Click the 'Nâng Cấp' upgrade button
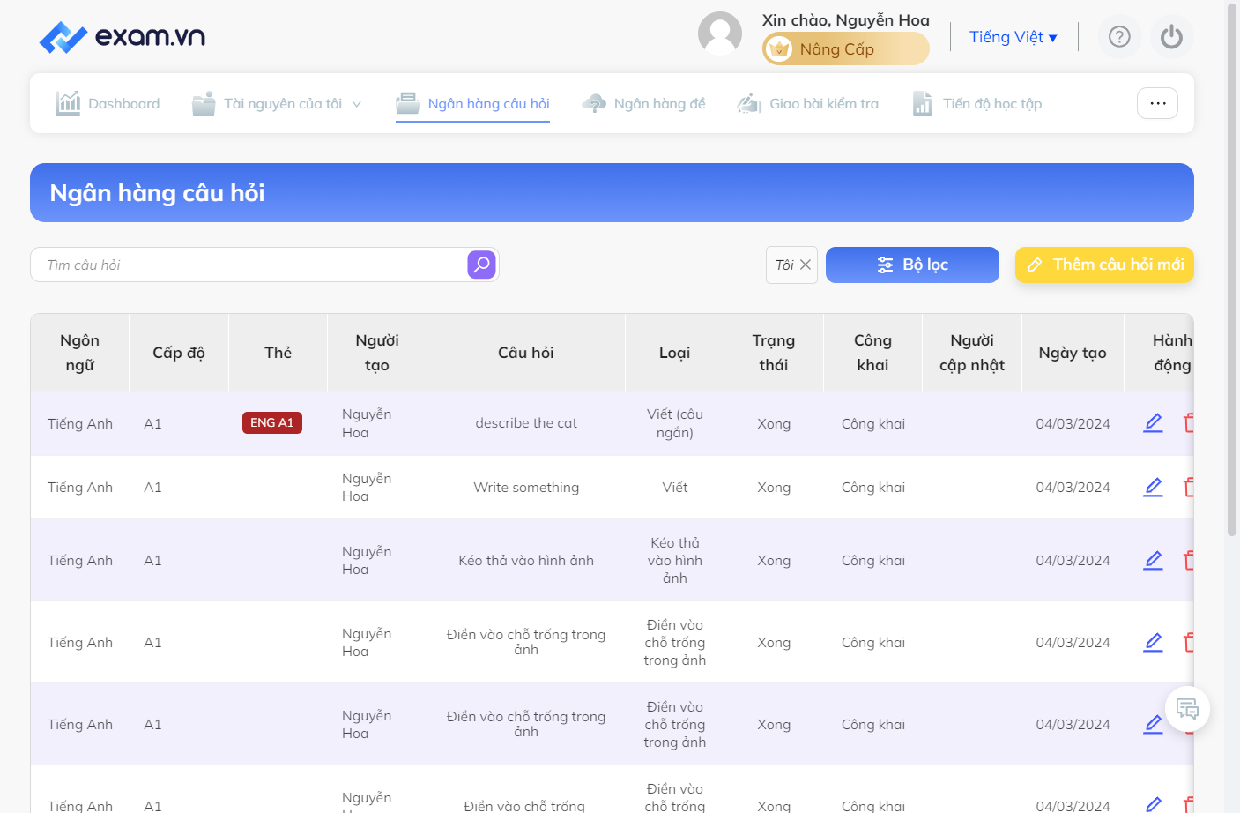The height and width of the screenshot is (813, 1240). 846,49
